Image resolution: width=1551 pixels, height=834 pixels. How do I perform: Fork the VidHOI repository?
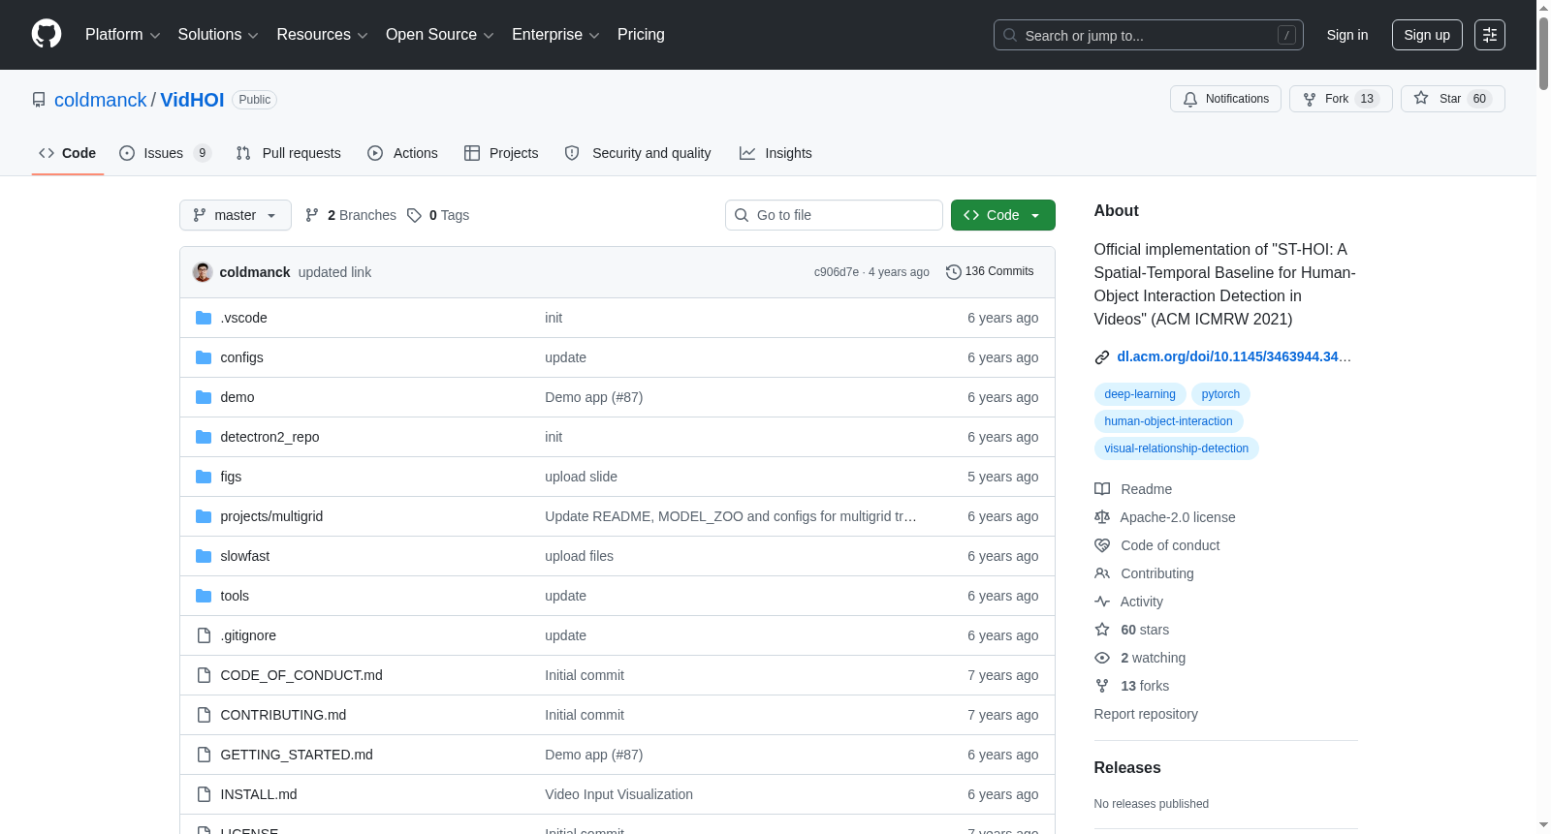coord(1341,99)
